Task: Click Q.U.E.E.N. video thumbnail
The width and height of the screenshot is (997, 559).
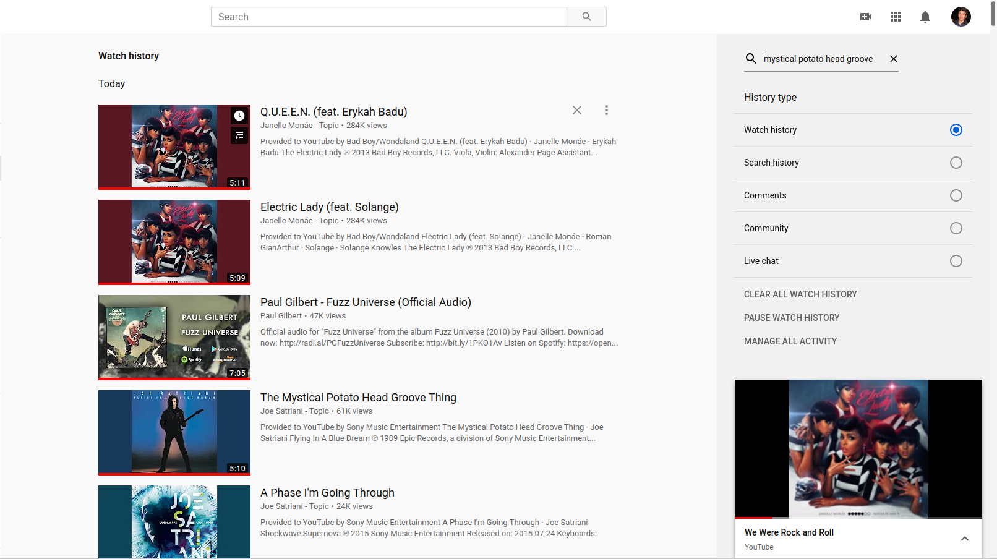Action: coord(174,147)
